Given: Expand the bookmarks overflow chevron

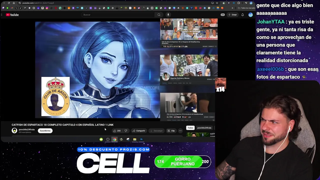Looking at the screenshot, I should pyautogui.click(x=232, y=8).
